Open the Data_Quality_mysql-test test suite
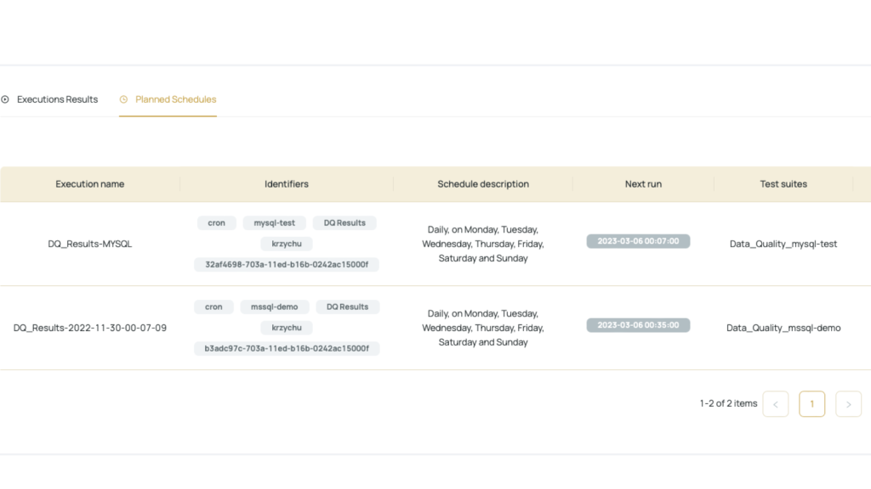This screenshot has height=489, width=871. pos(783,244)
